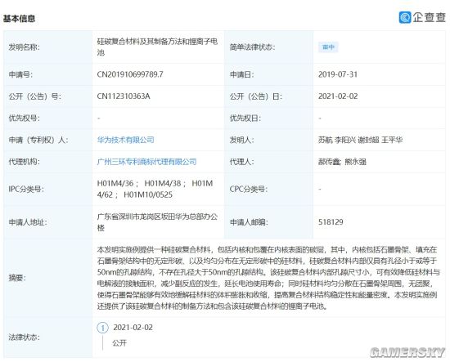This screenshot has width=450, height=362.
Task: Open the 广州三环专利商标代理有限公司 agency link
Action: pos(147,162)
